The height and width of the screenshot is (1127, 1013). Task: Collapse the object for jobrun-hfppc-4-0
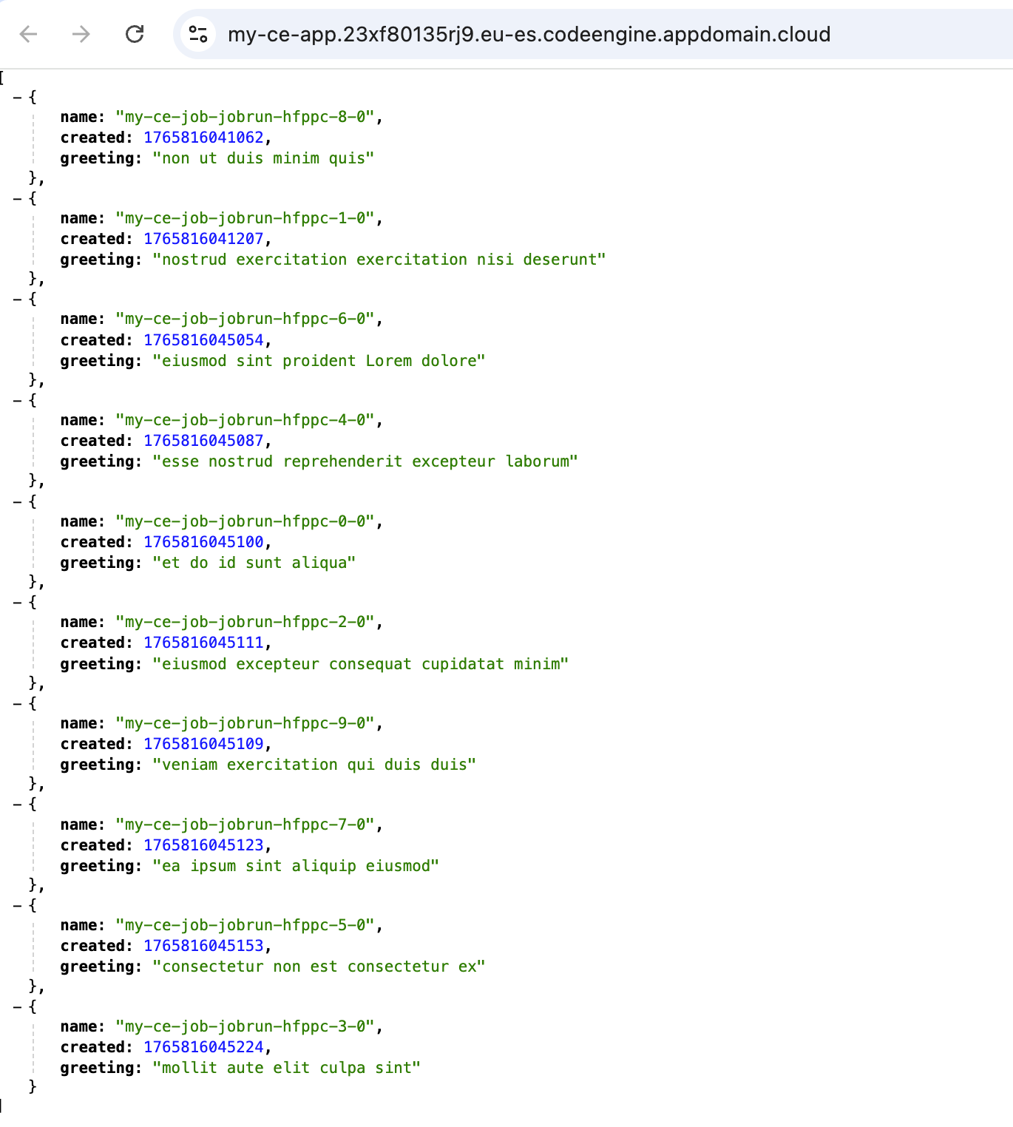click(17, 400)
